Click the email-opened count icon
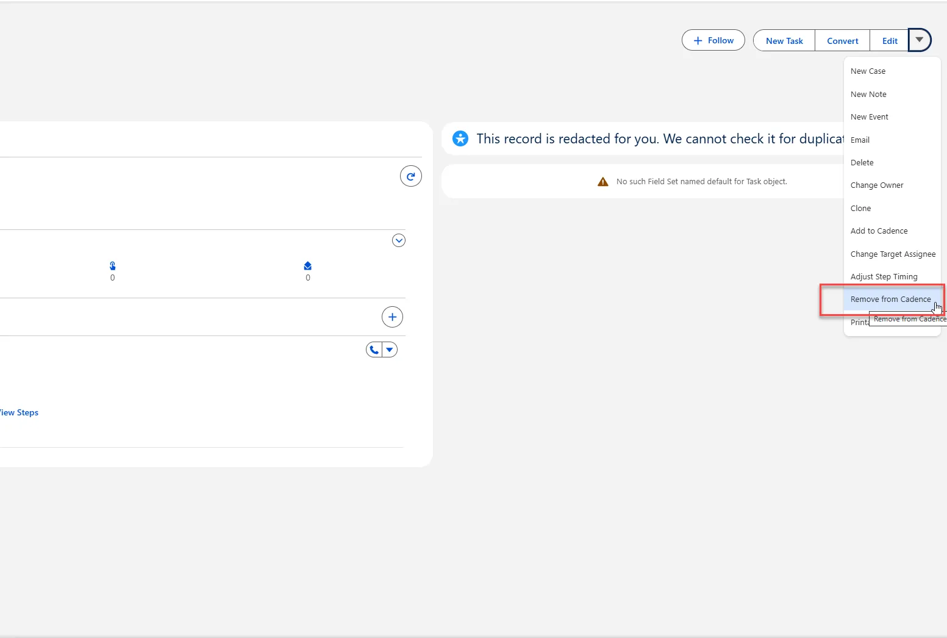947x638 pixels. pos(307,266)
